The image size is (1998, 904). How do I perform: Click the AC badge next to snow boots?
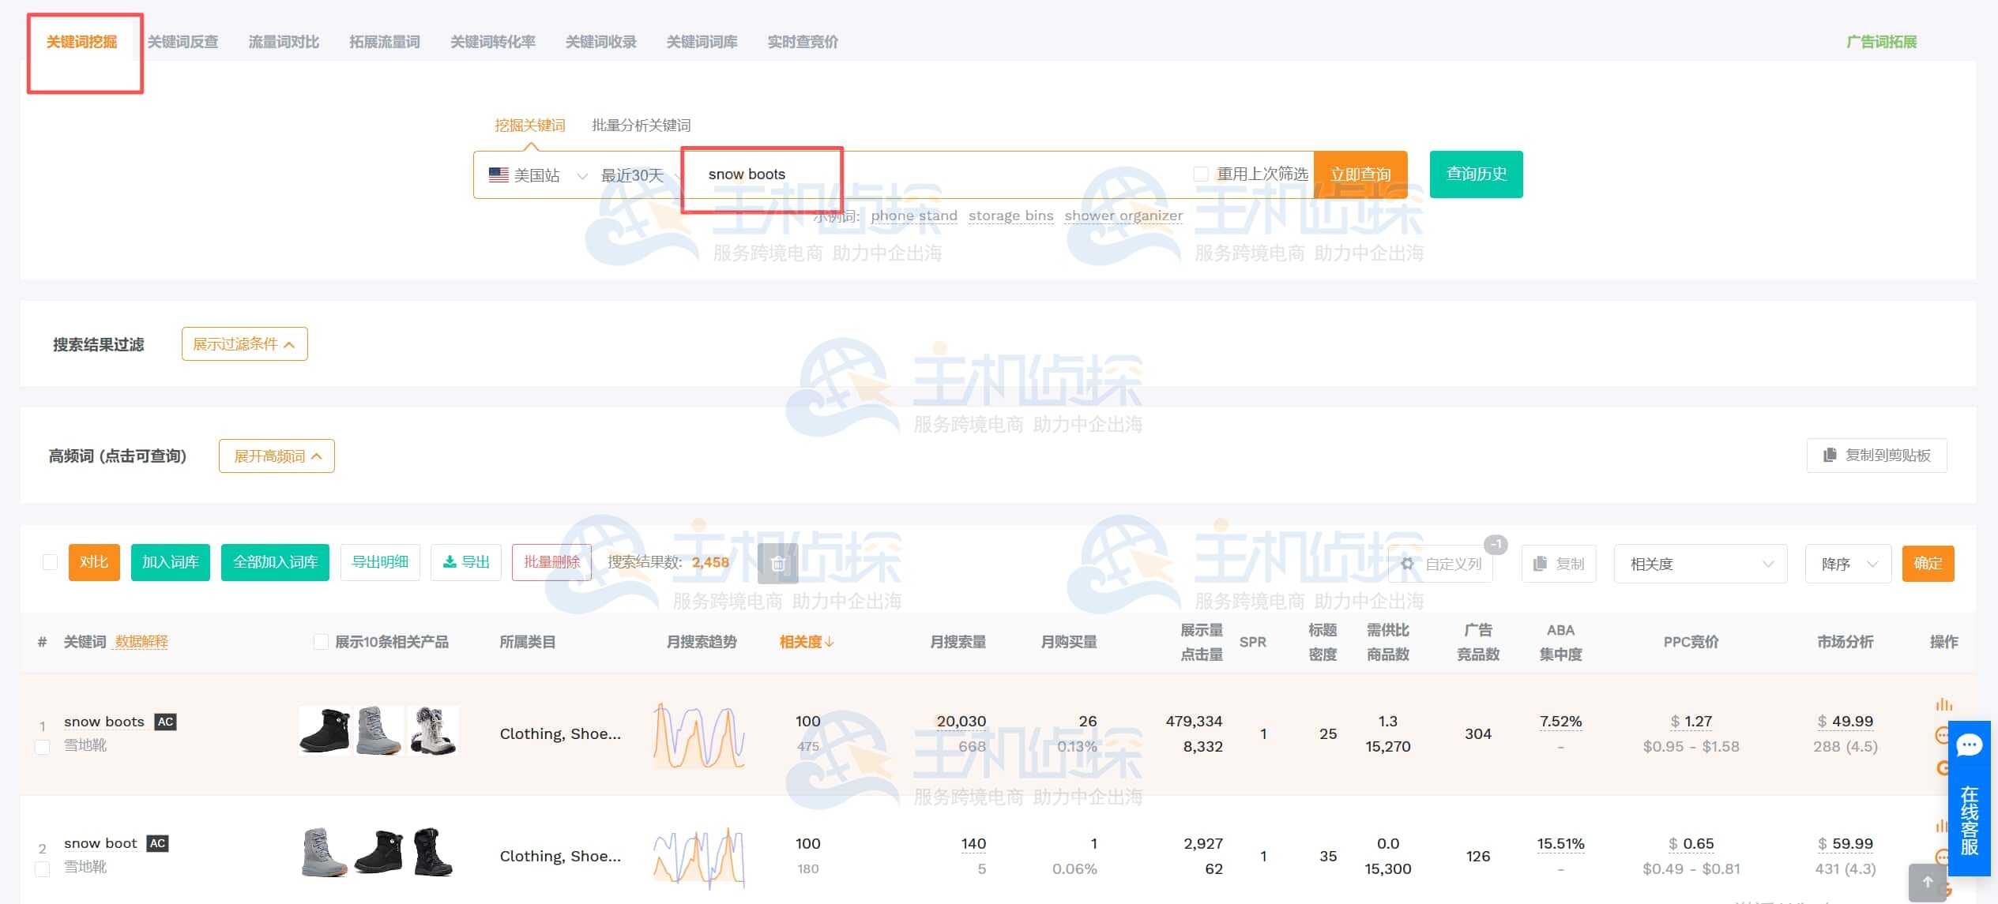(x=165, y=722)
